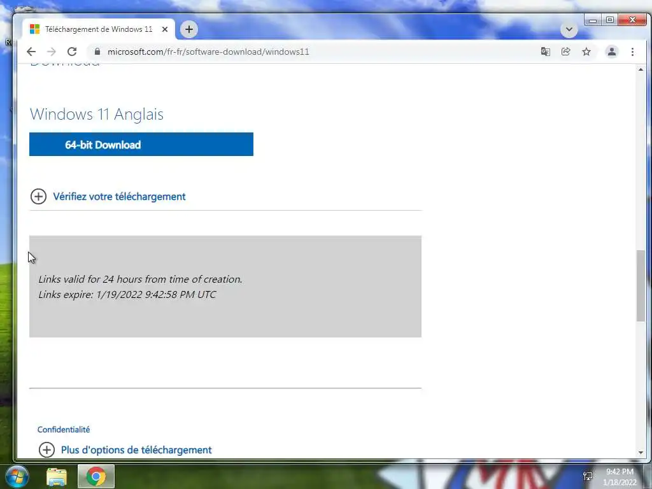Open a new tab with plus button
The width and height of the screenshot is (652, 489).
tap(188, 29)
